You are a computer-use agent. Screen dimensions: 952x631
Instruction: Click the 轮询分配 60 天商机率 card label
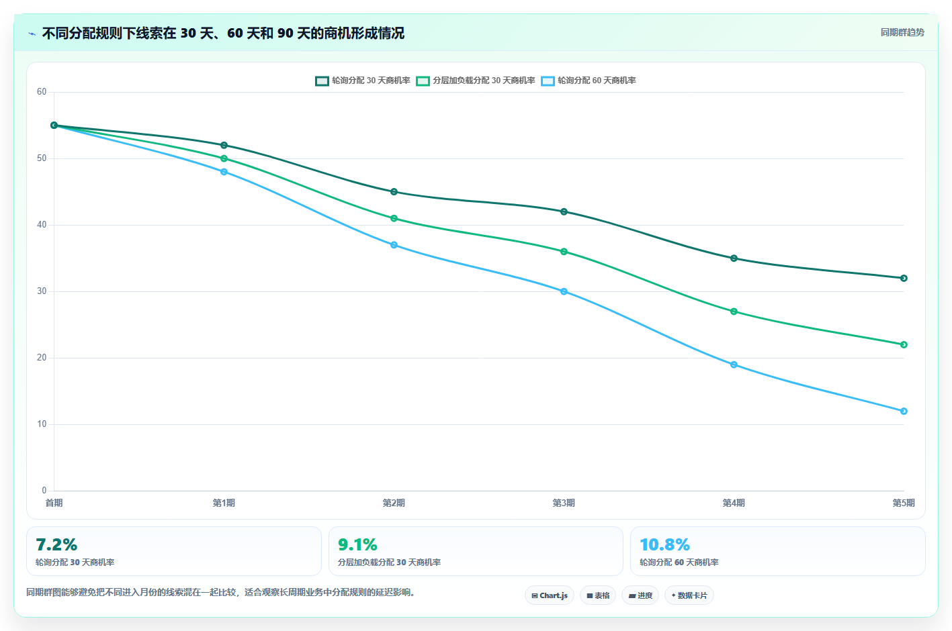coord(679,563)
